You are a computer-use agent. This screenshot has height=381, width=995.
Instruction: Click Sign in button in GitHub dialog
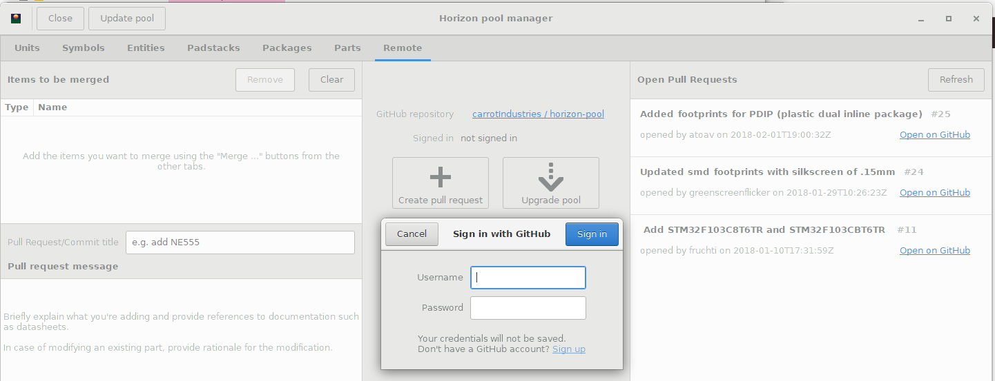pyautogui.click(x=592, y=234)
